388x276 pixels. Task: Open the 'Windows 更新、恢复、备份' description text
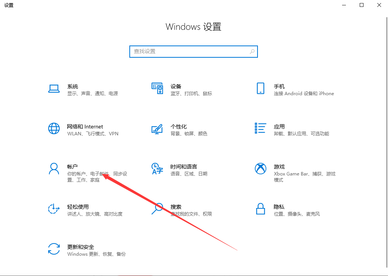click(96, 254)
